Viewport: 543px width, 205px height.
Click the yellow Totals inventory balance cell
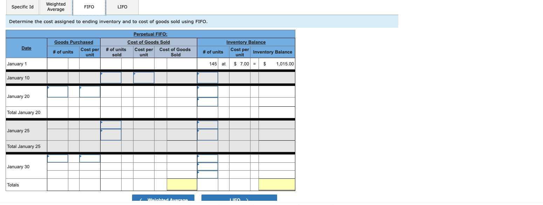click(277, 184)
